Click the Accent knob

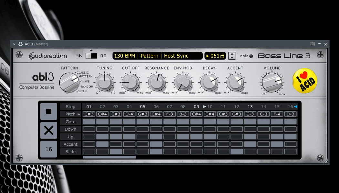click(x=235, y=82)
